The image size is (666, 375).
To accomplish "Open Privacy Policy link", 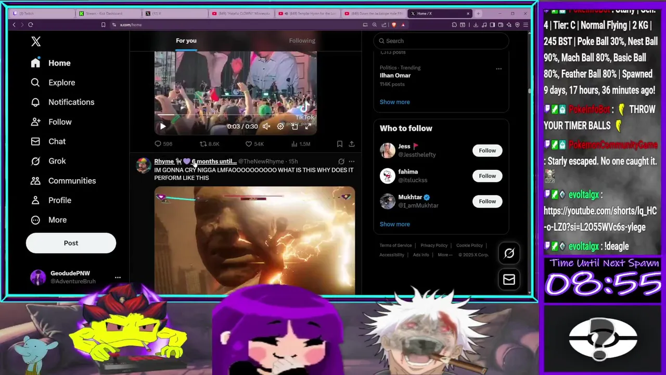I will click(434, 245).
